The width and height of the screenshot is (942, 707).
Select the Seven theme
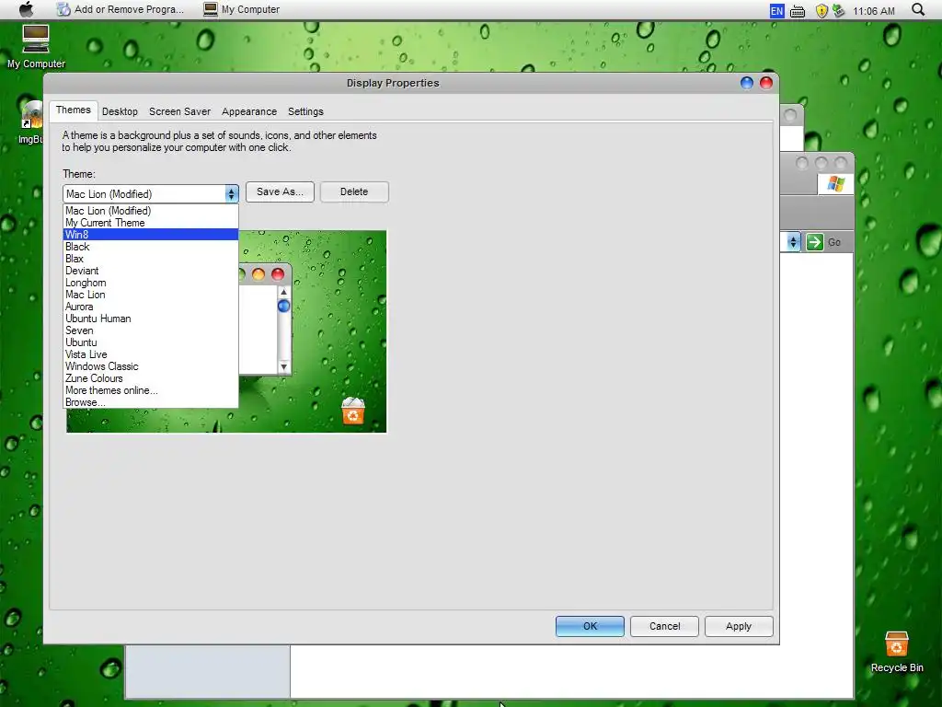click(150, 330)
